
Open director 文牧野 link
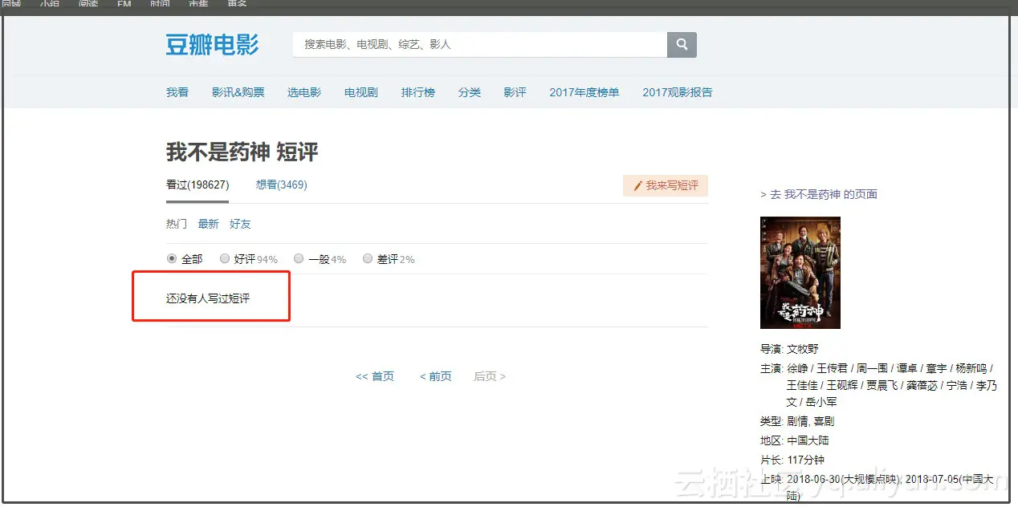tap(803, 349)
